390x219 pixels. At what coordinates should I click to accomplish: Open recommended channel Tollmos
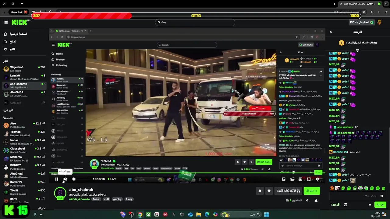click(24, 134)
